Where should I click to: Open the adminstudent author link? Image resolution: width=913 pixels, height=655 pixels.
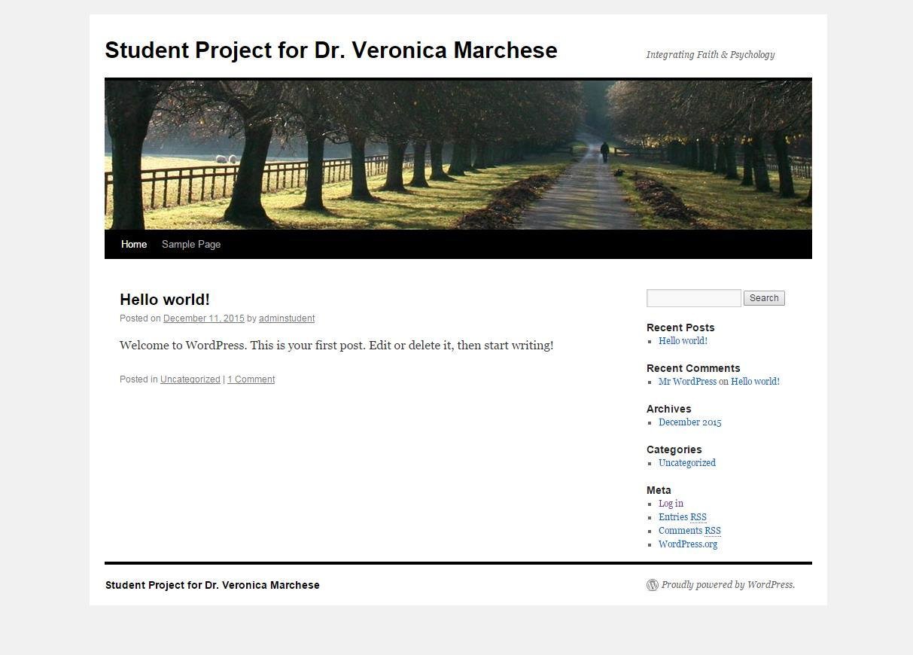click(x=287, y=318)
